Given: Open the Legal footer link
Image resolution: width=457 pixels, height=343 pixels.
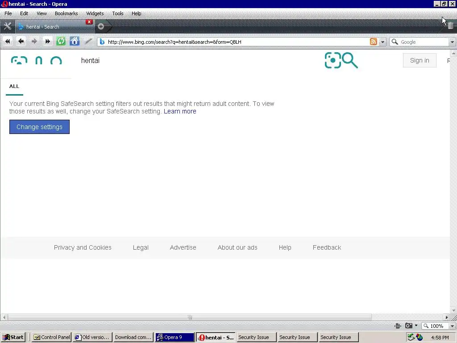Looking at the screenshot, I should pyautogui.click(x=141, y=247).
